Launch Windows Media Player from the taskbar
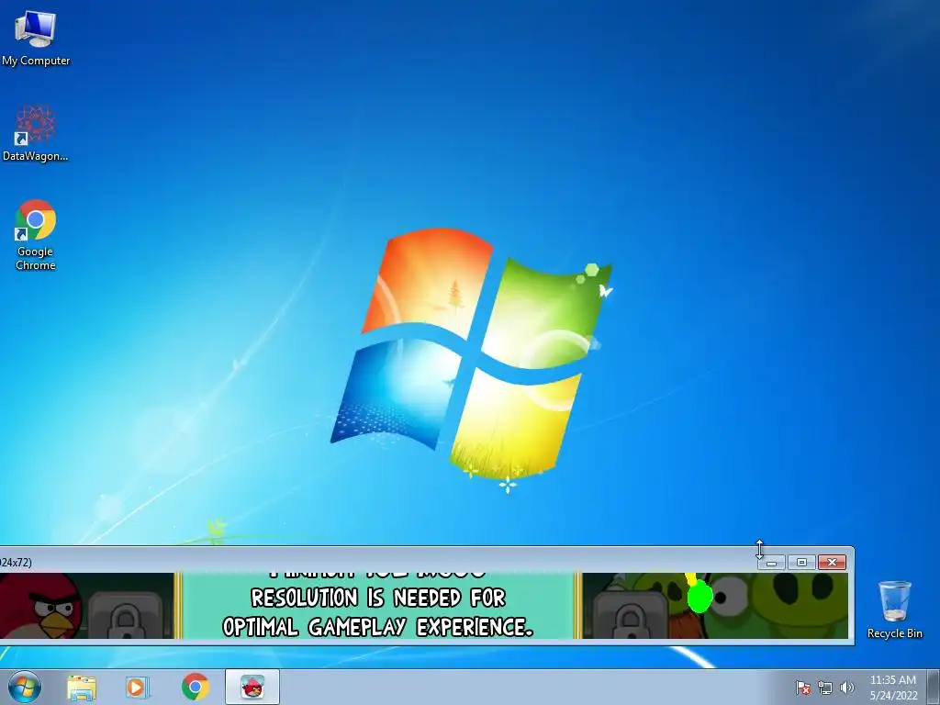The height and width of the screenshot is (705, 940). click(138, 688)
